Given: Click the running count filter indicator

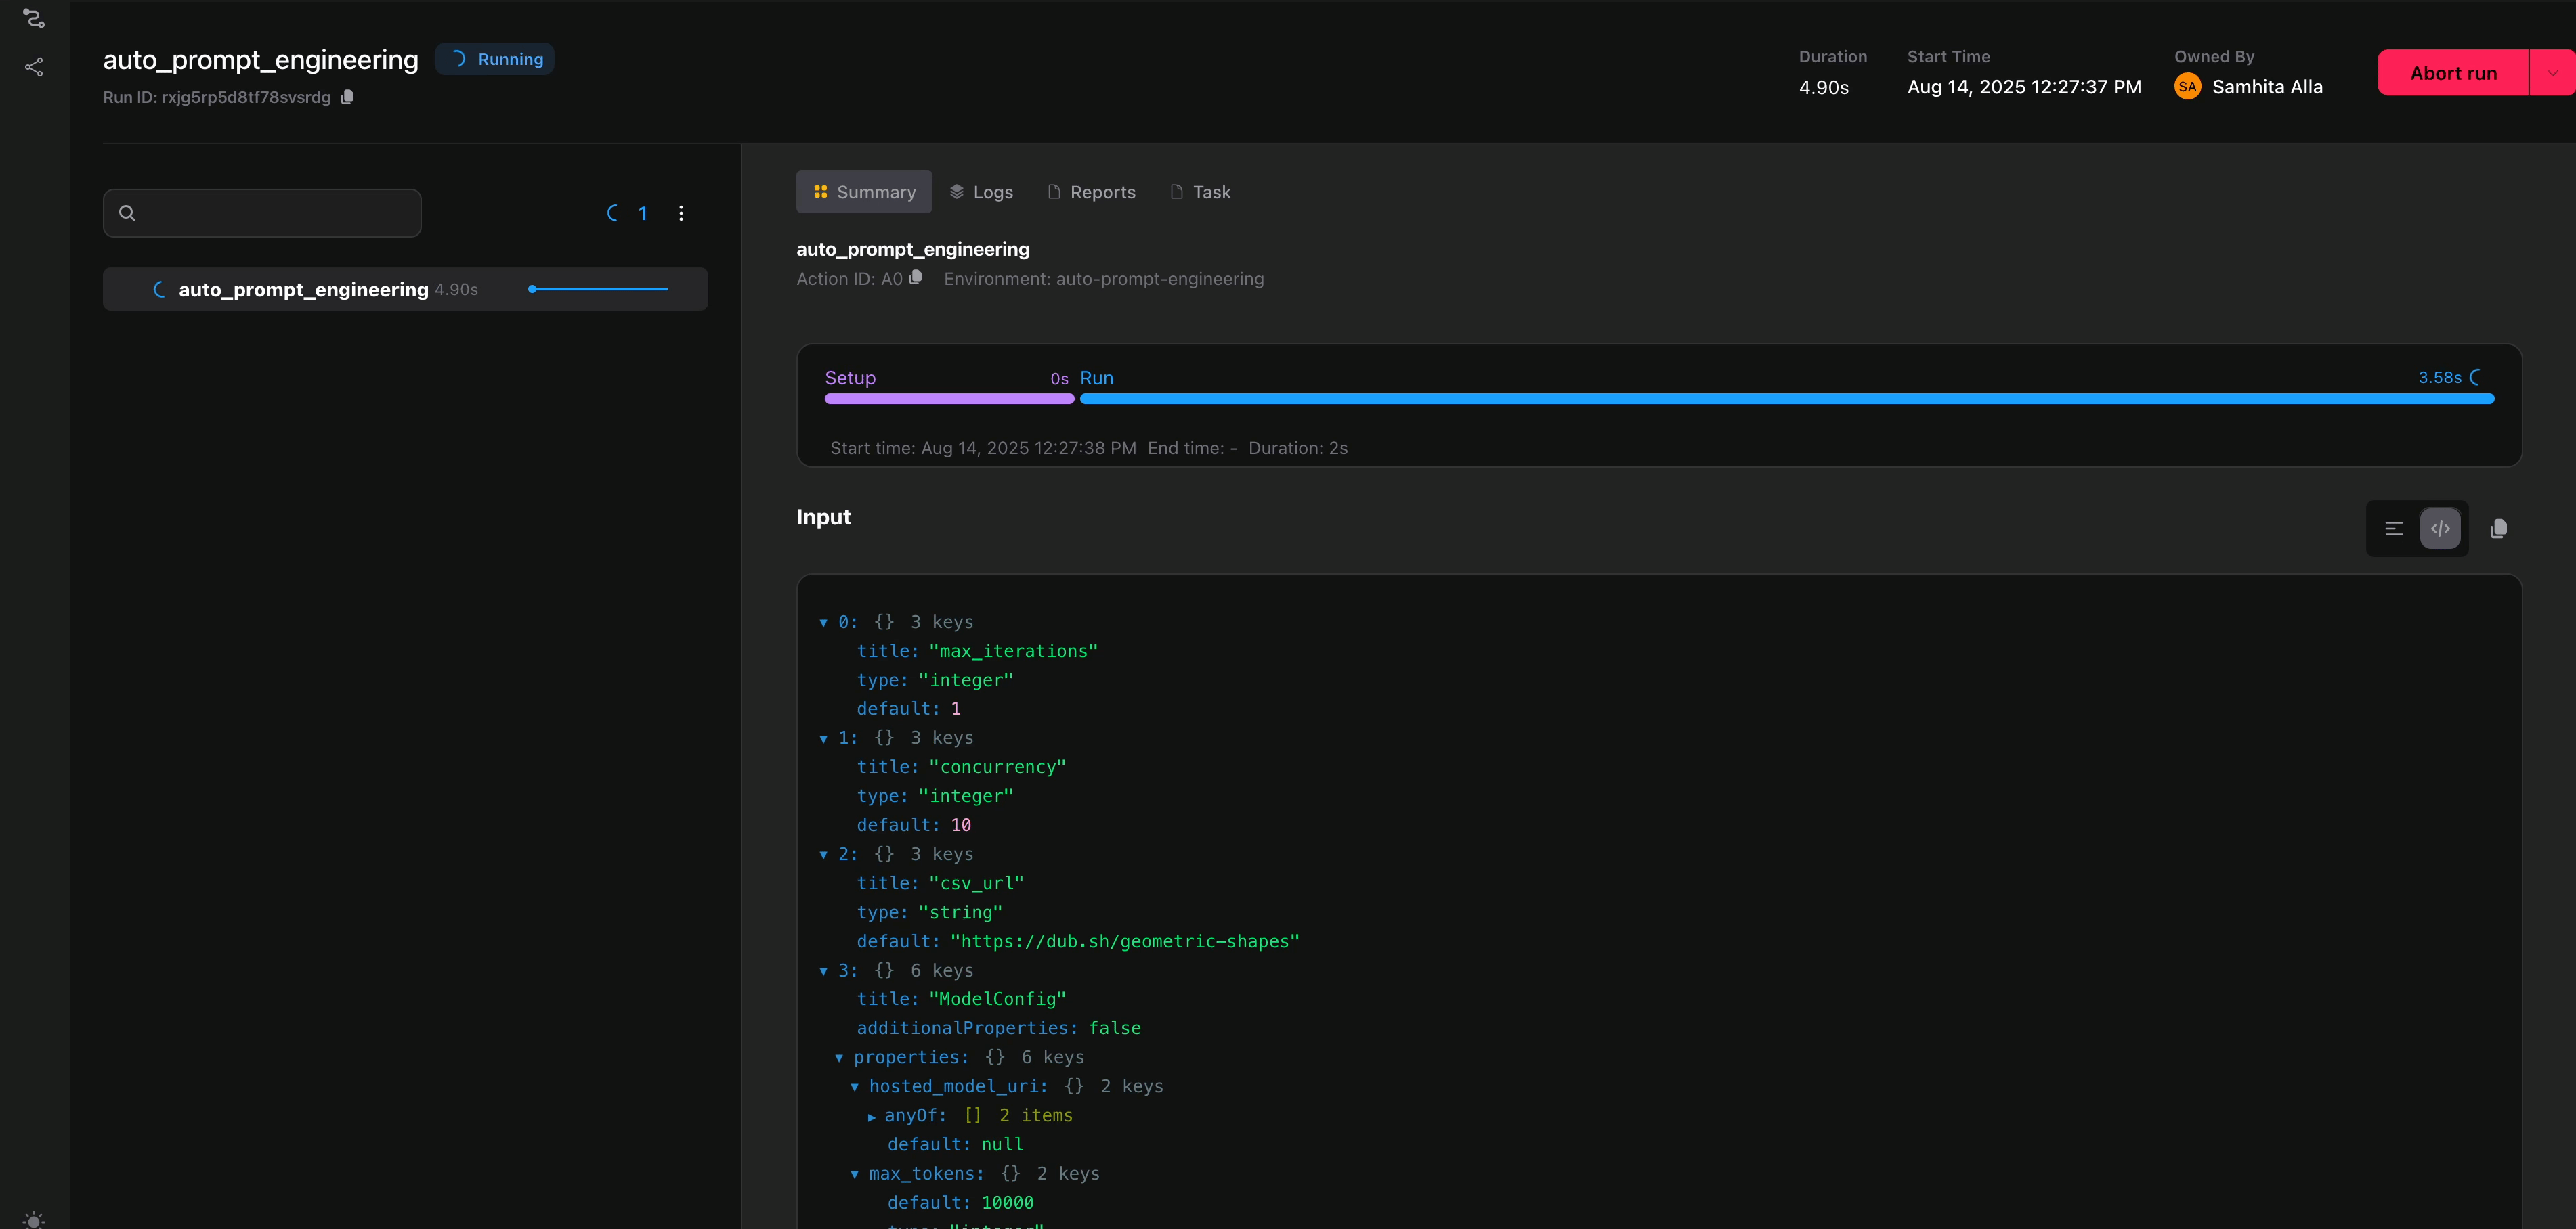Looking at the screenshot, I should click(x=628, y=213).
